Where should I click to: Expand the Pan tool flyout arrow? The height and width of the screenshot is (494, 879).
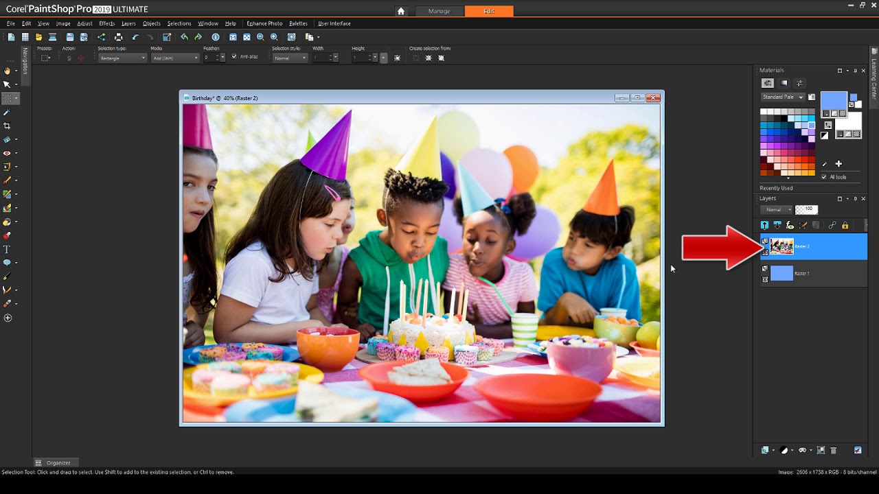tap(16, 71)
